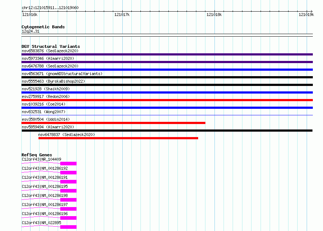Click the blue bar under nsv521928 (Shaikh2009)
The width and height of the screenshot is (323, 231).
coord(167,92)
